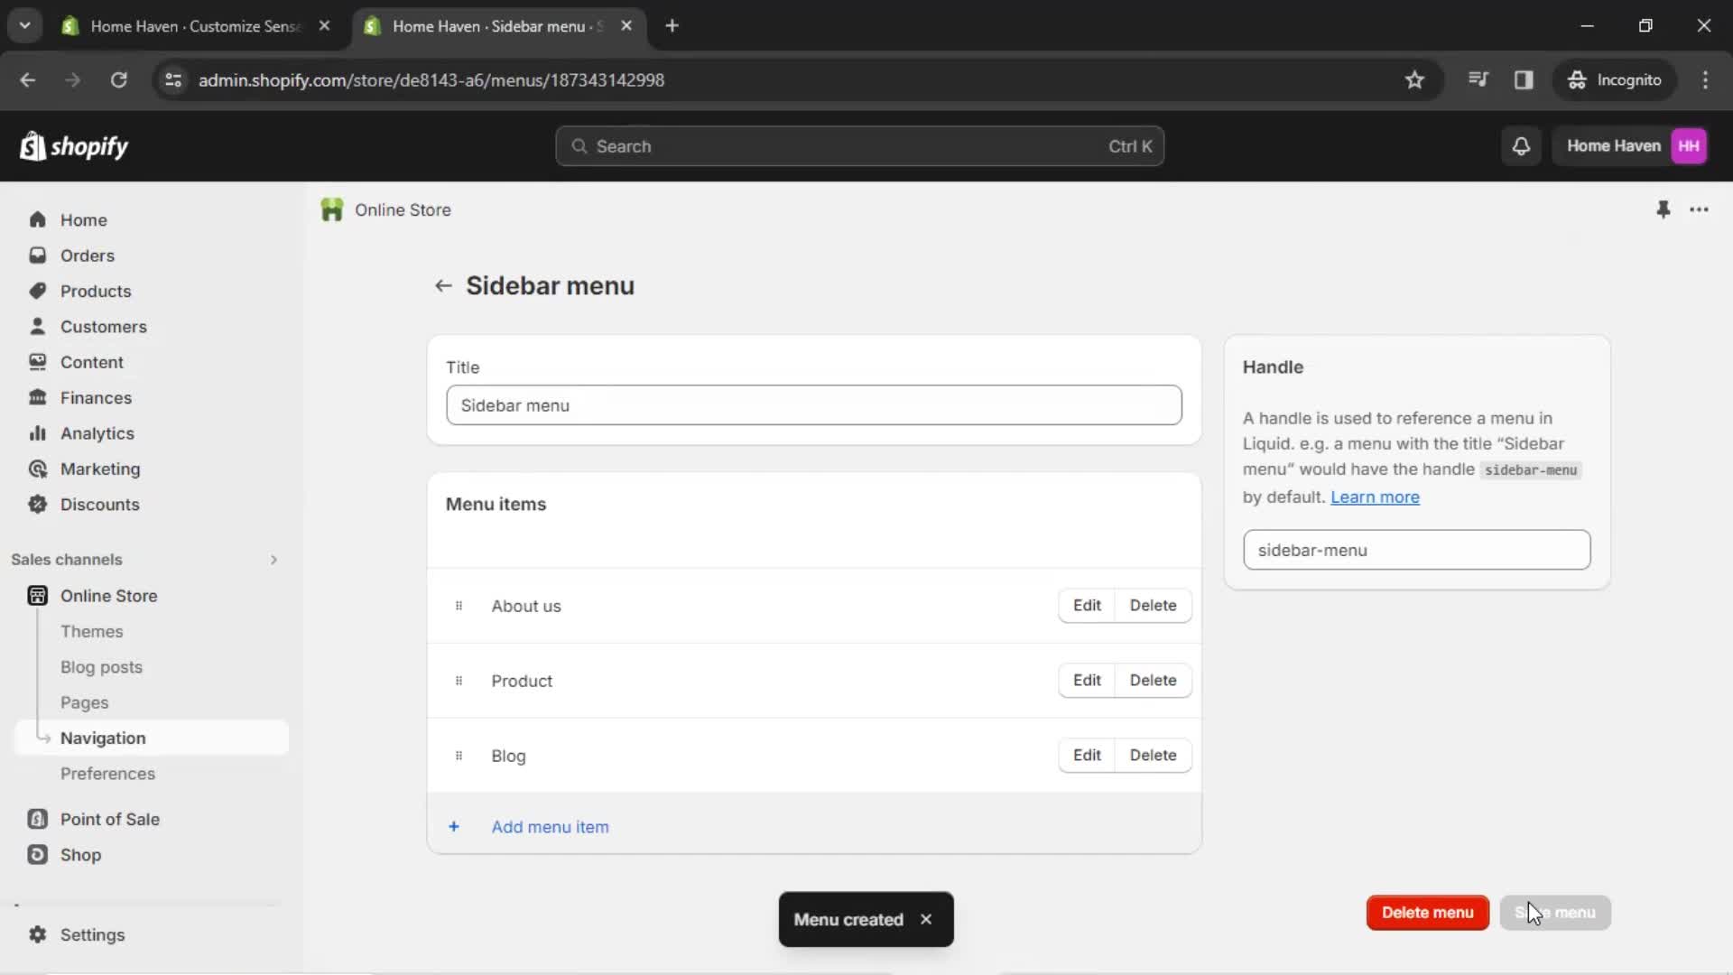Select the Navigation menu item

102,737
